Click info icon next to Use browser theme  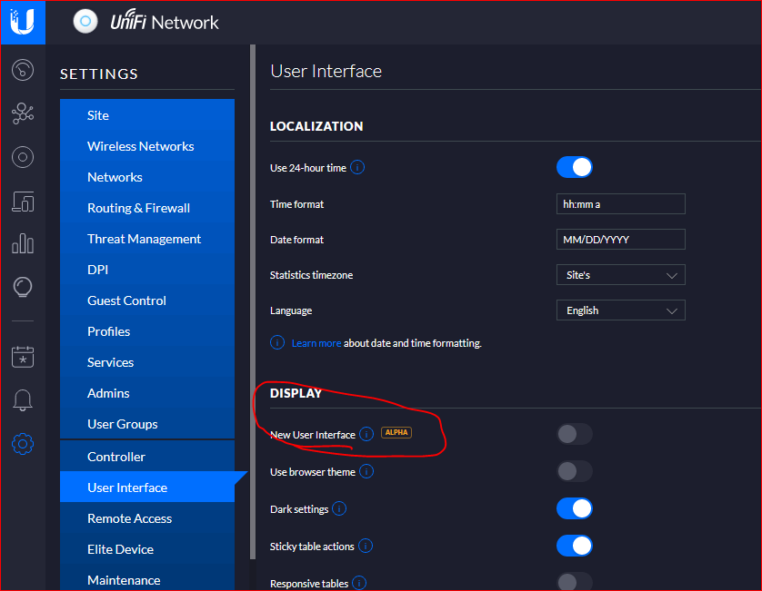click(366, 471)
